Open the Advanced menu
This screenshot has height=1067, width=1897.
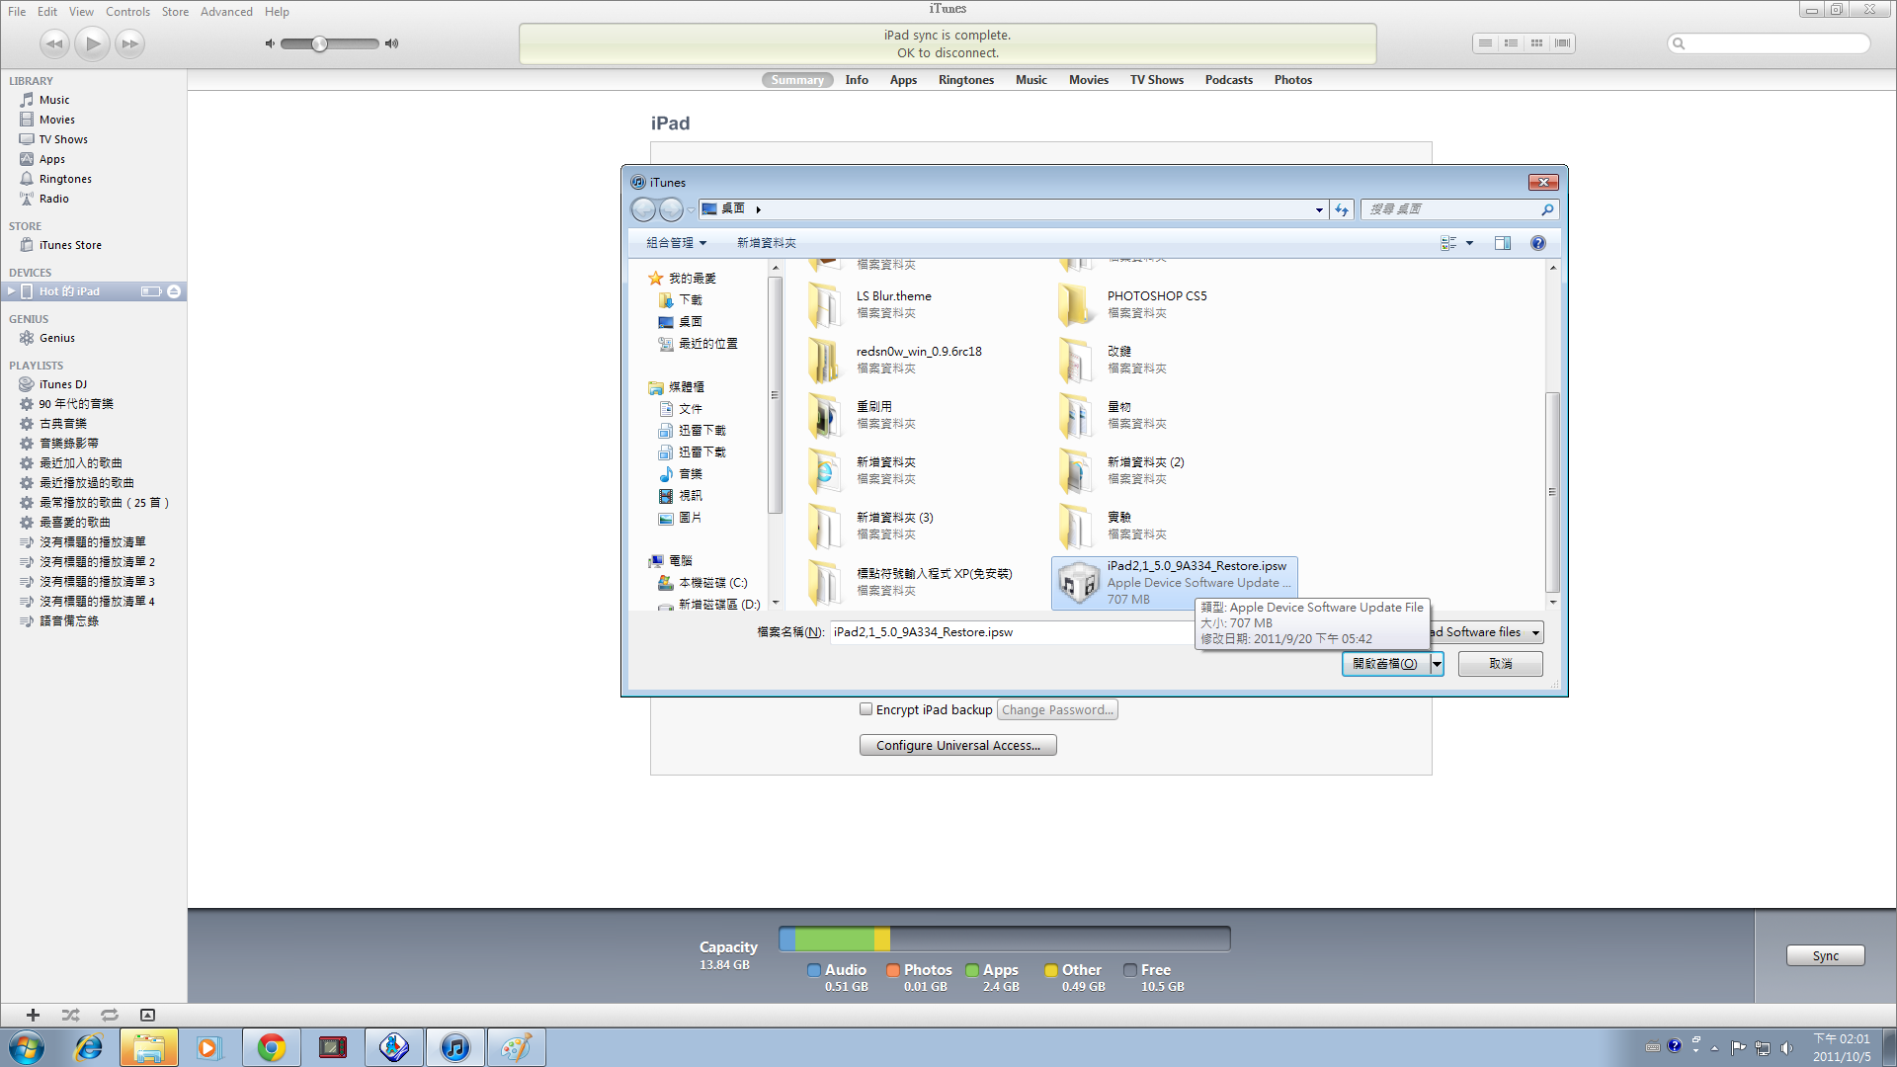tap(226, 12)
